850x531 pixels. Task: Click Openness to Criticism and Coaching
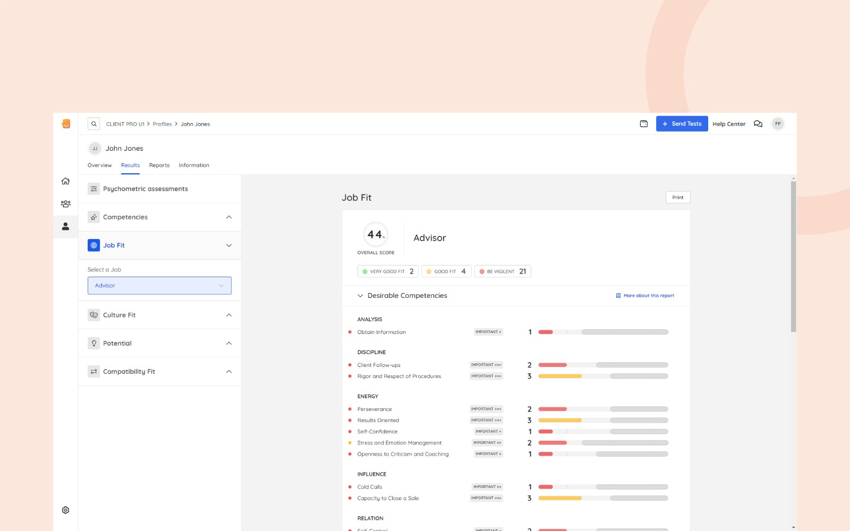[403, 454]
